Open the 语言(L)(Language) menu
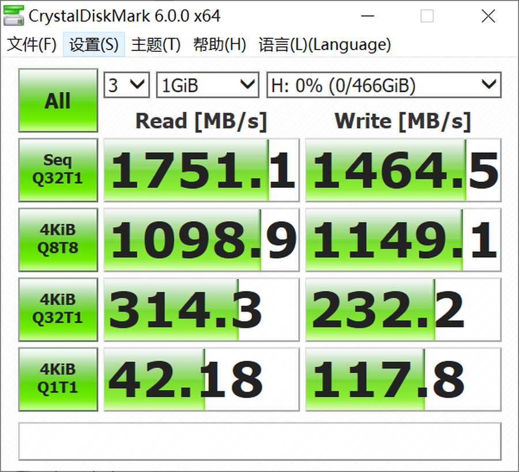Viewport: 519px width, 472px height. point(325,45)
